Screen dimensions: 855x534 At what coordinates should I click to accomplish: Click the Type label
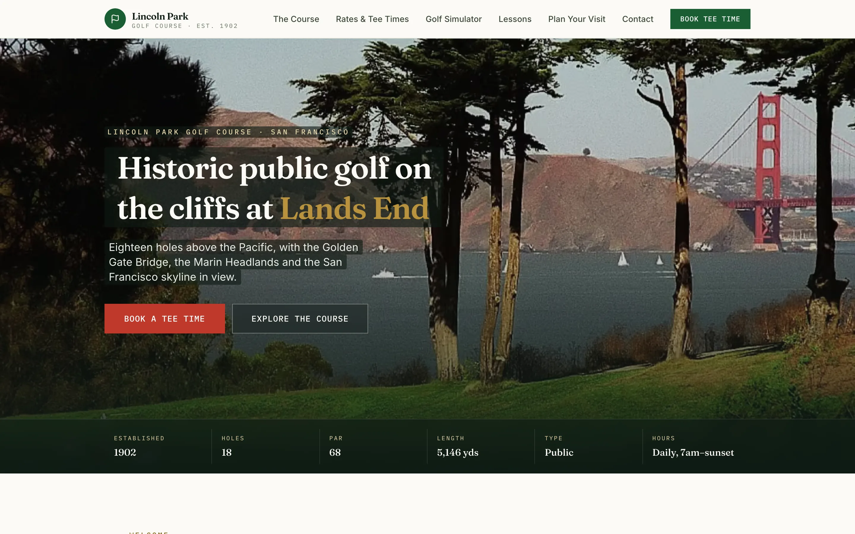[x=553, y=438]
